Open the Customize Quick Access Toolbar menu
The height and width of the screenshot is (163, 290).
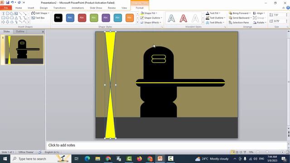[24, 3]
